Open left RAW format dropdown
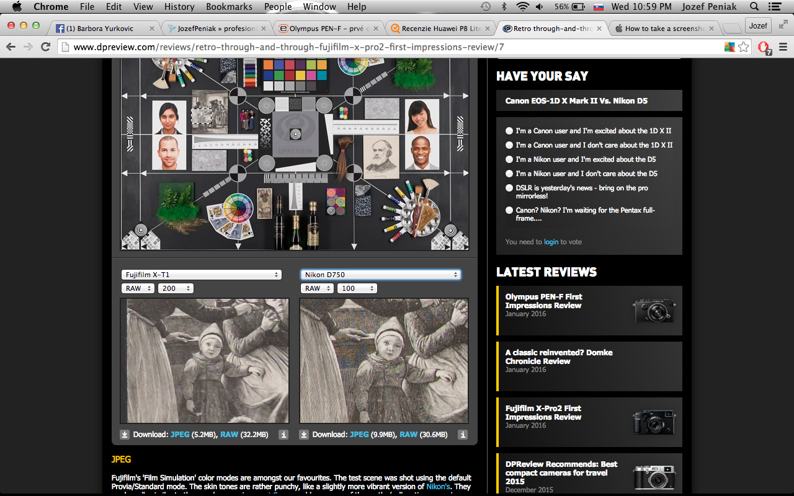The height and width of the screenshot is (496, 794). tap(138, 288)
